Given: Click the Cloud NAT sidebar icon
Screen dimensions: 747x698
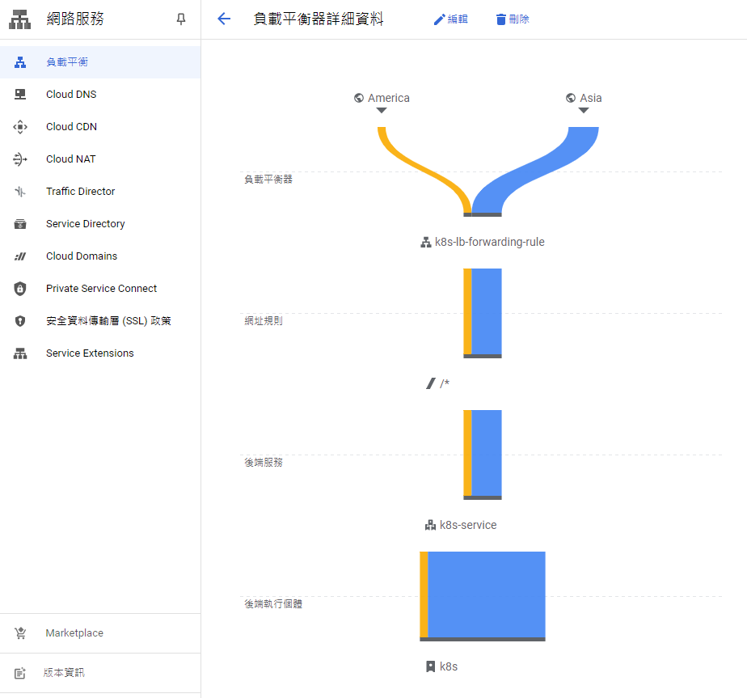Looking at the screenshot, I should pyautogui.click(x=20, y=159).
